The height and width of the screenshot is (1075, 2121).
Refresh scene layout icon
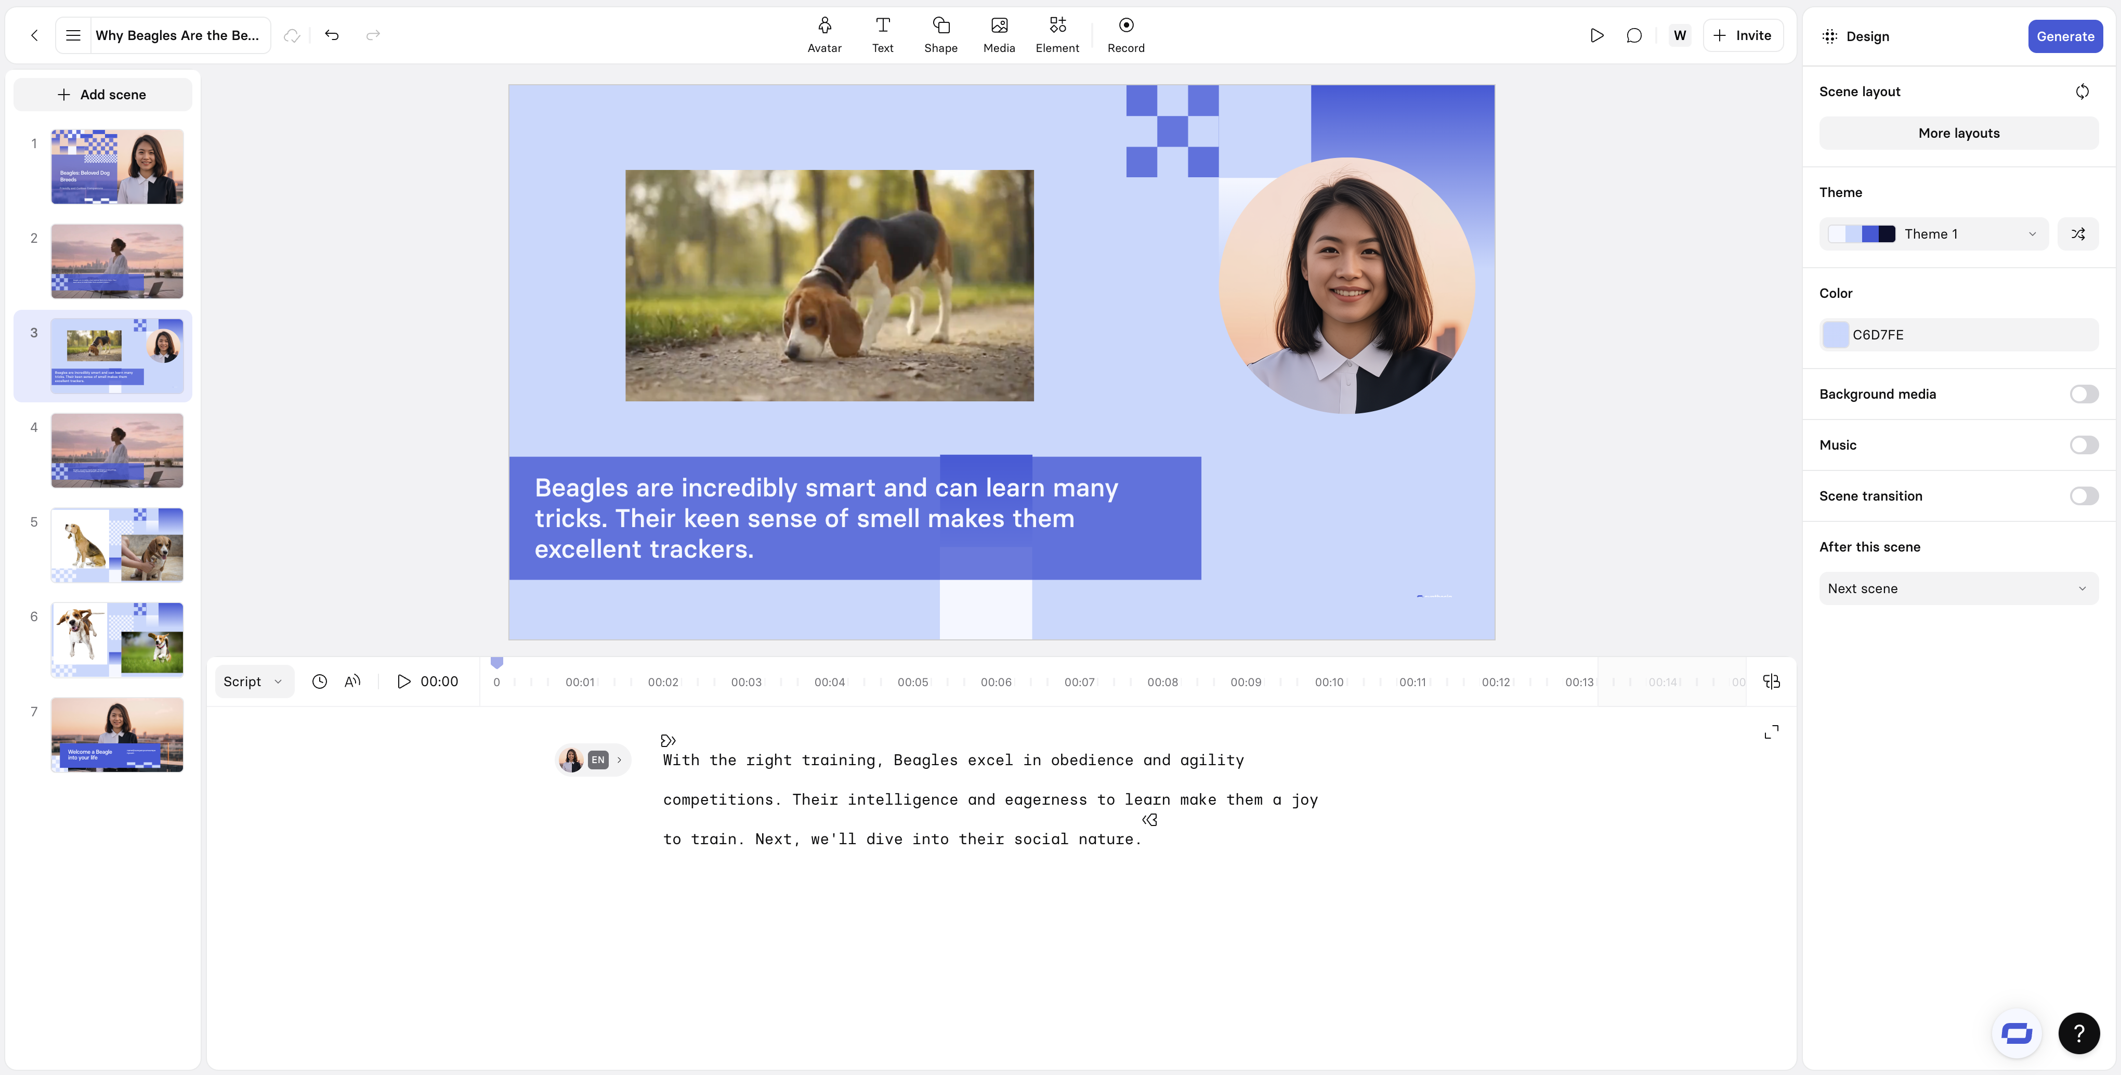pyautogui.click(x=2081, y=91)
